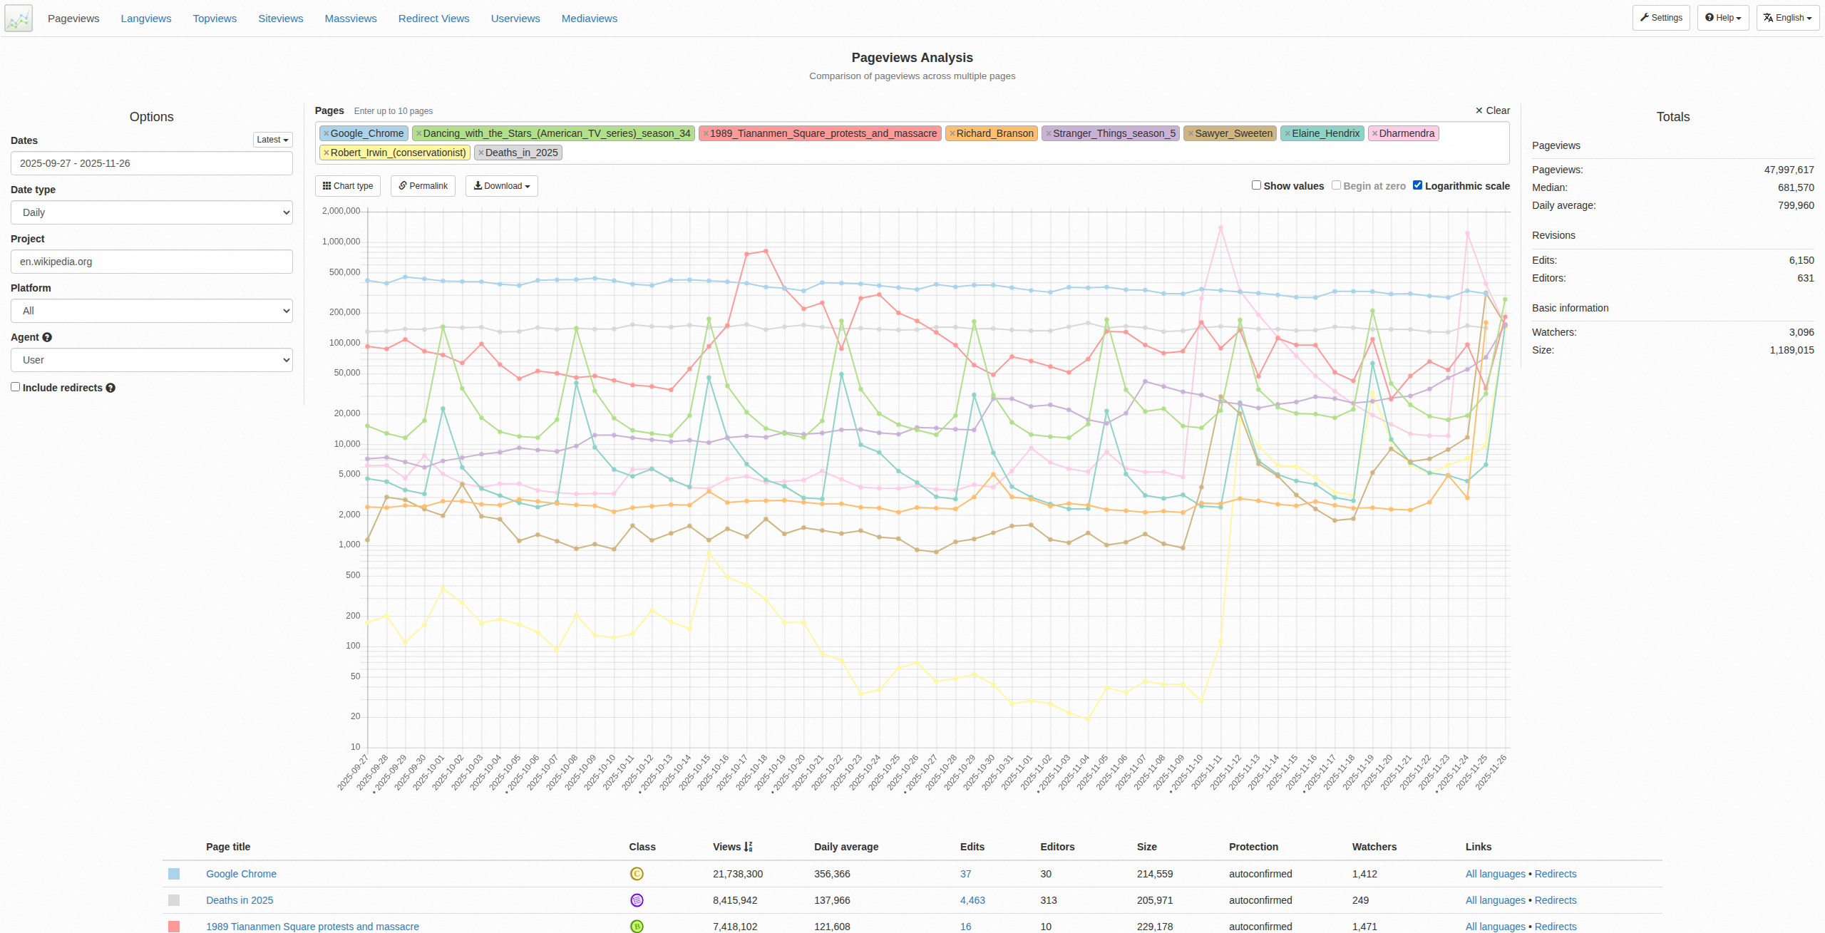Image resolution: width=1825 pixels, height=933 pixels.
Task: Click the Permalink button
Action: click(423, 186)
